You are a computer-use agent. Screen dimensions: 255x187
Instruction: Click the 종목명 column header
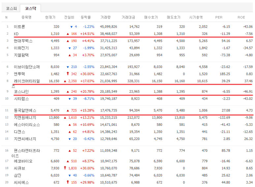point(26,17)
